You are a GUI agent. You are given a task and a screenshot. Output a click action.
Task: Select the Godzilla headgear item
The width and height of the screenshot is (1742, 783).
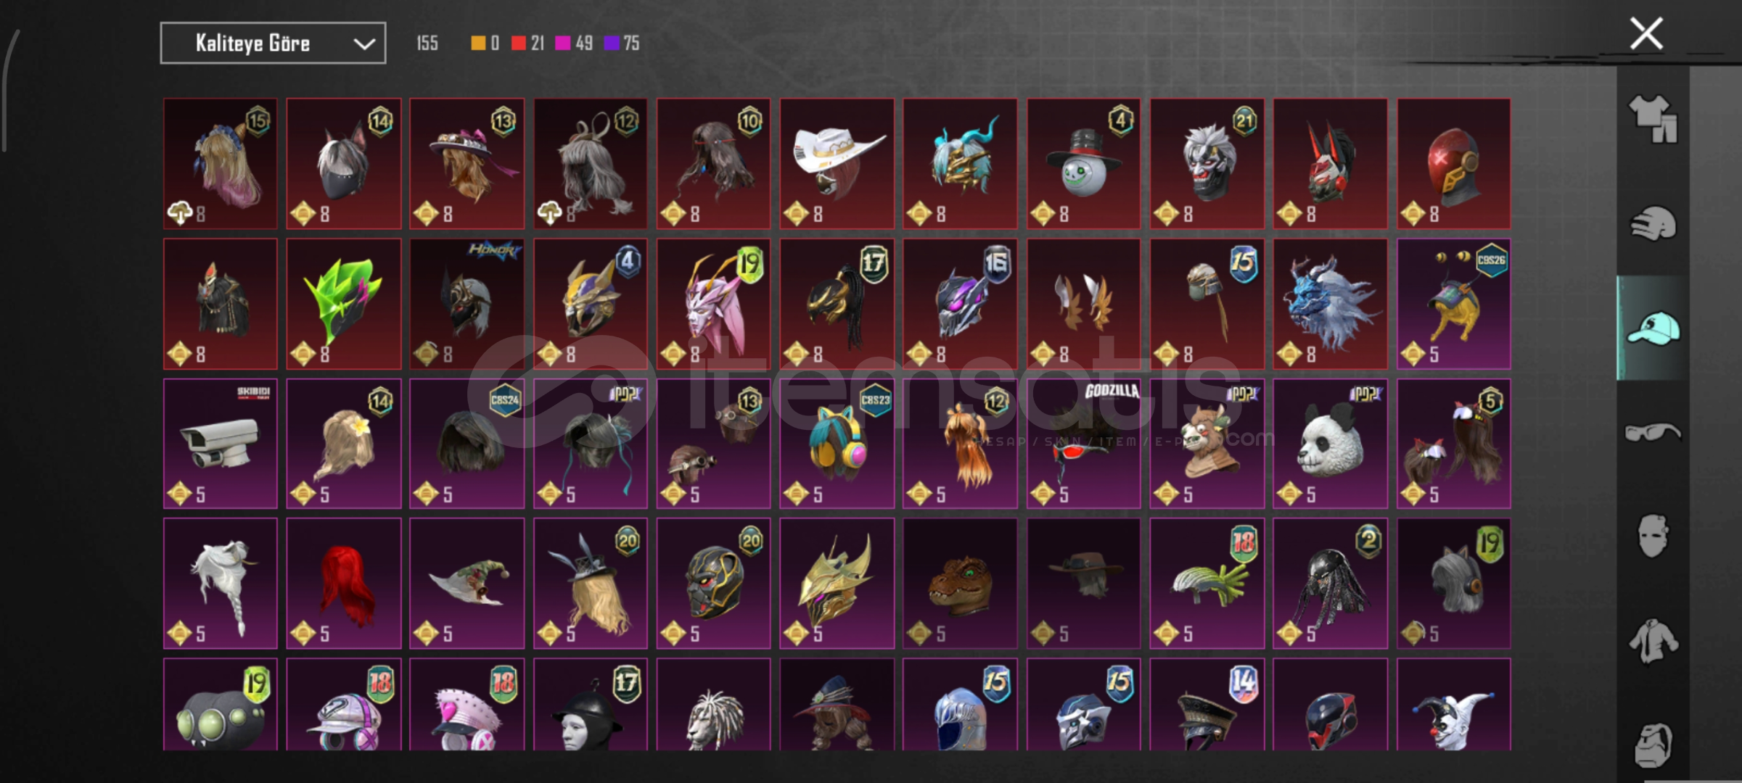click(x=1083, y=444)
